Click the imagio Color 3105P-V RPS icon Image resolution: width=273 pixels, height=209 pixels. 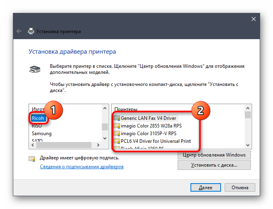point(117,134)
